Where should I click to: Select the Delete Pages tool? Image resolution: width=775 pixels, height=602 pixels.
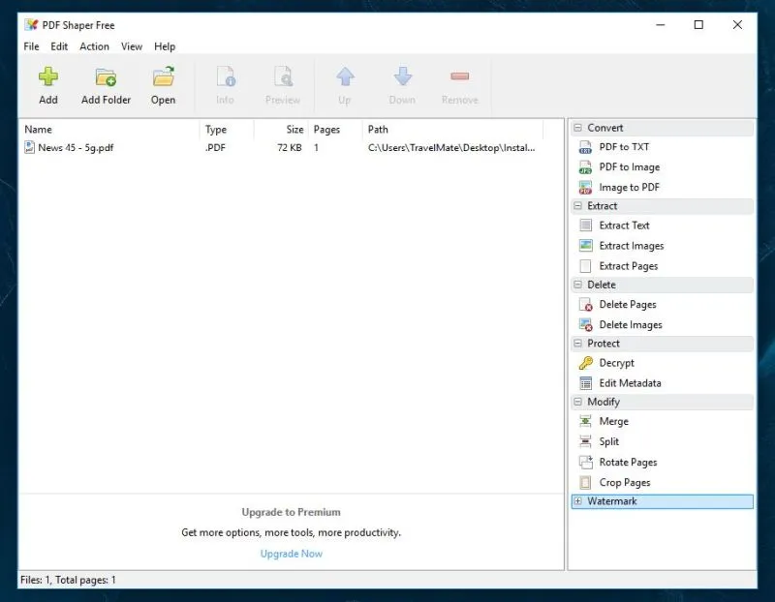[628, 304]
